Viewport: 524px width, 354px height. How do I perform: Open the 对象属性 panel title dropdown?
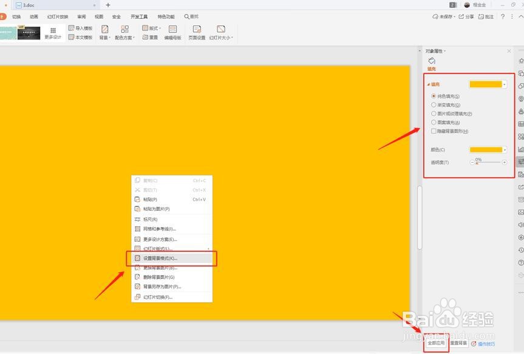tap(445, 51)
